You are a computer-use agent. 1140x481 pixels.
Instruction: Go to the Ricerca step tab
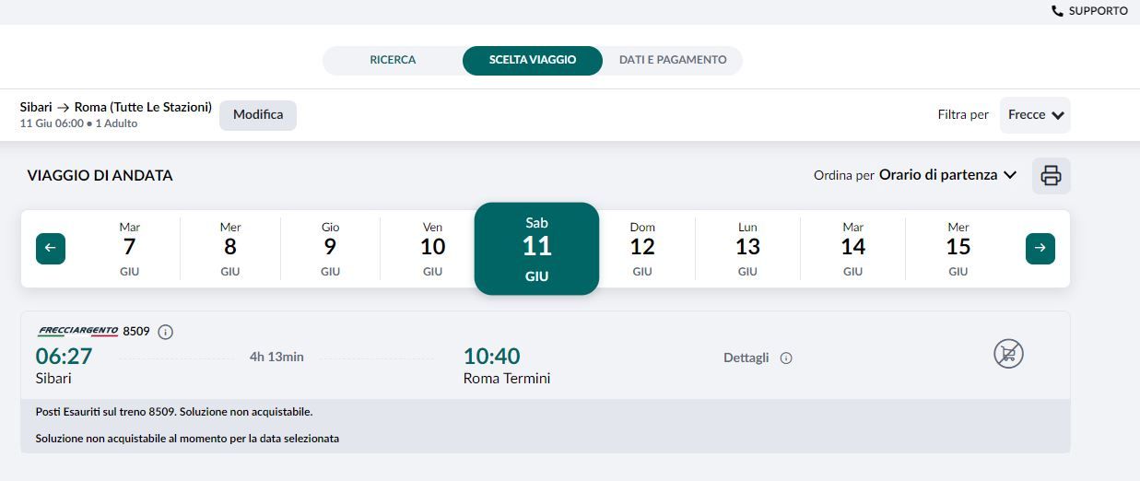(x=393, y=60)
